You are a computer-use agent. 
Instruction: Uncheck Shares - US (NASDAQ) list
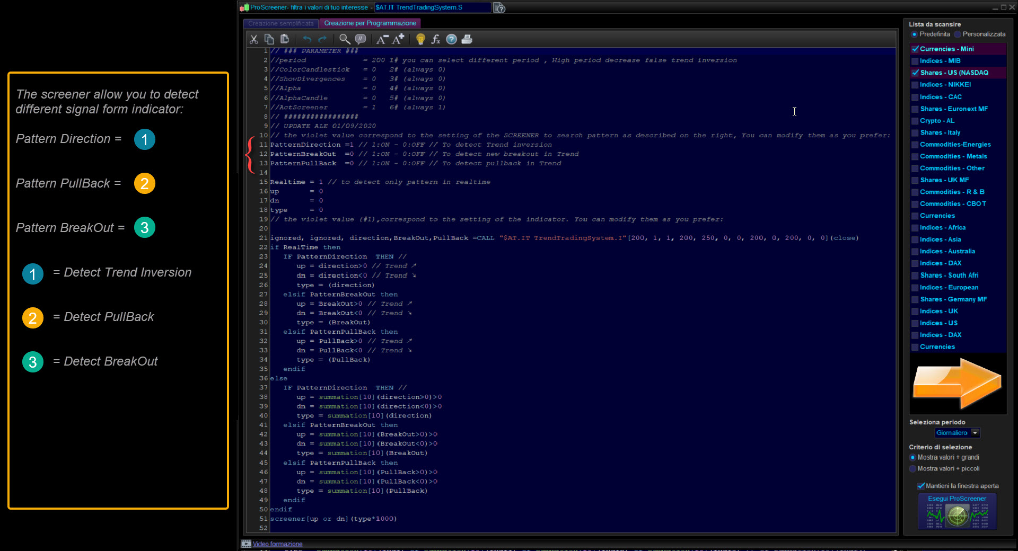pos(915,73)
